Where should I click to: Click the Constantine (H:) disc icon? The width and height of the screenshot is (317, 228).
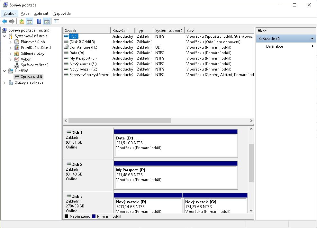tap(66, 47)
